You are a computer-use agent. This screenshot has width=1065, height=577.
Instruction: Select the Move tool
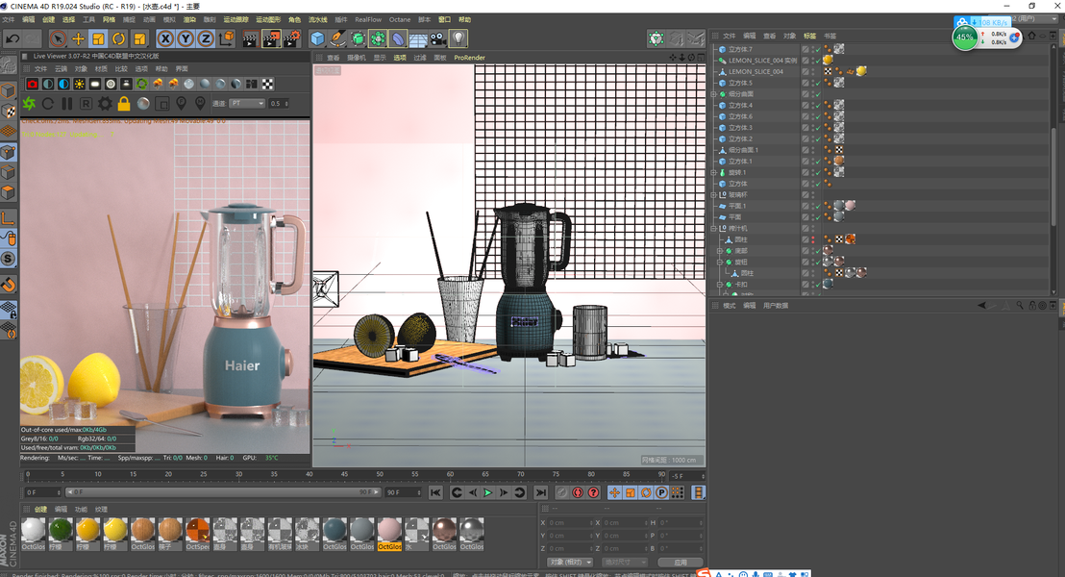click(x=78, y=38)
